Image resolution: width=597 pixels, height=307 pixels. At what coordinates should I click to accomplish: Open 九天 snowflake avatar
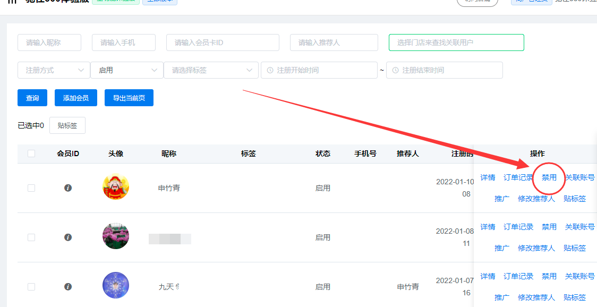pos(116,285)
